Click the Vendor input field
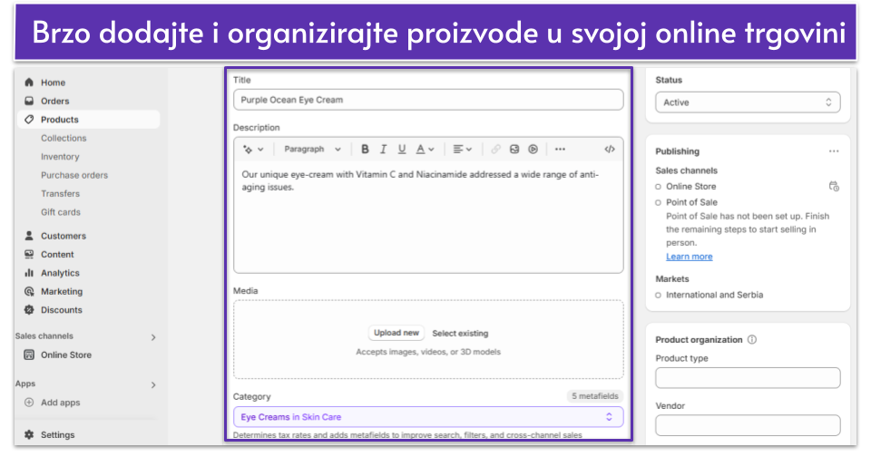 (x=748, y=425)
